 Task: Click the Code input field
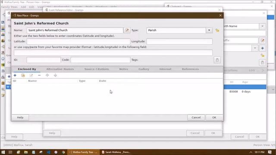click(100, 60)
